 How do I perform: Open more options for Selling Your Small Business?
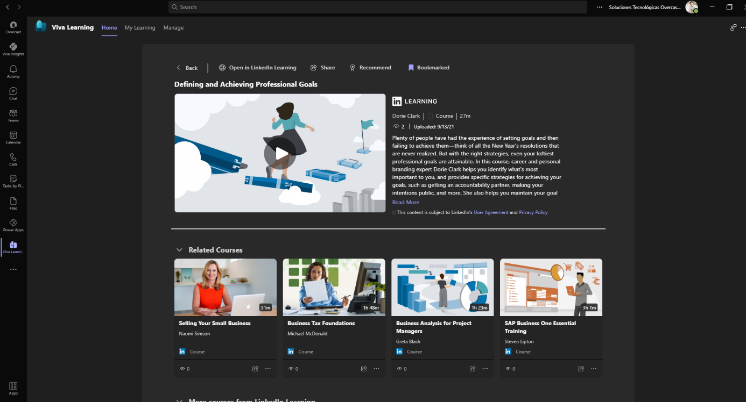[x=268, y=369]
